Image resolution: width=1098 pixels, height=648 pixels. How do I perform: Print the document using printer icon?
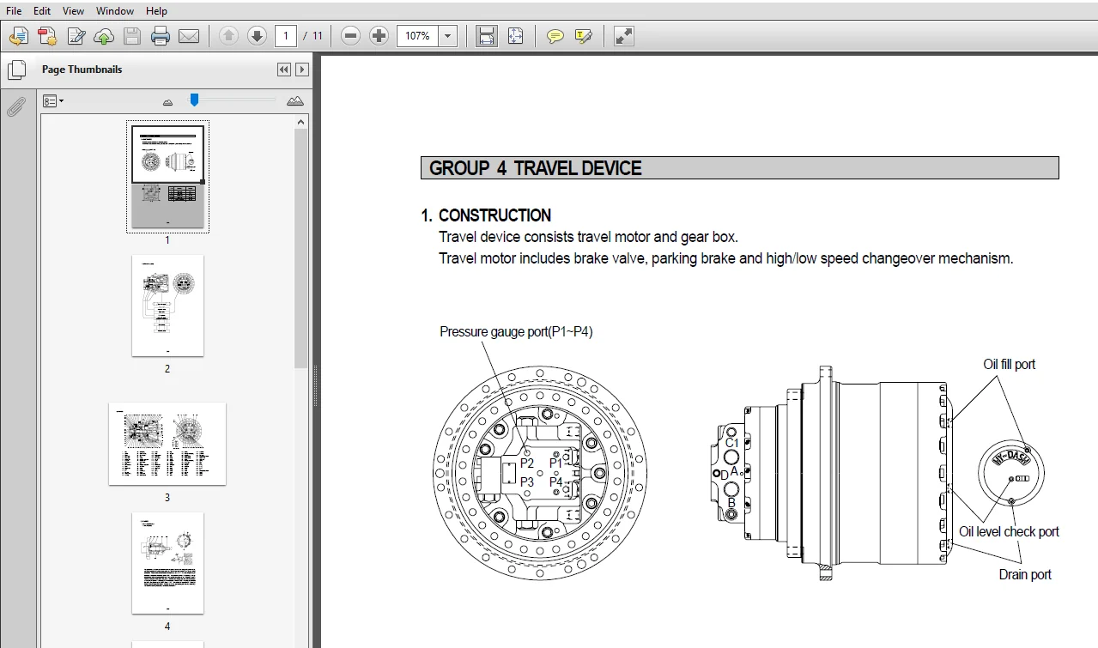click(x=161, y=36)
